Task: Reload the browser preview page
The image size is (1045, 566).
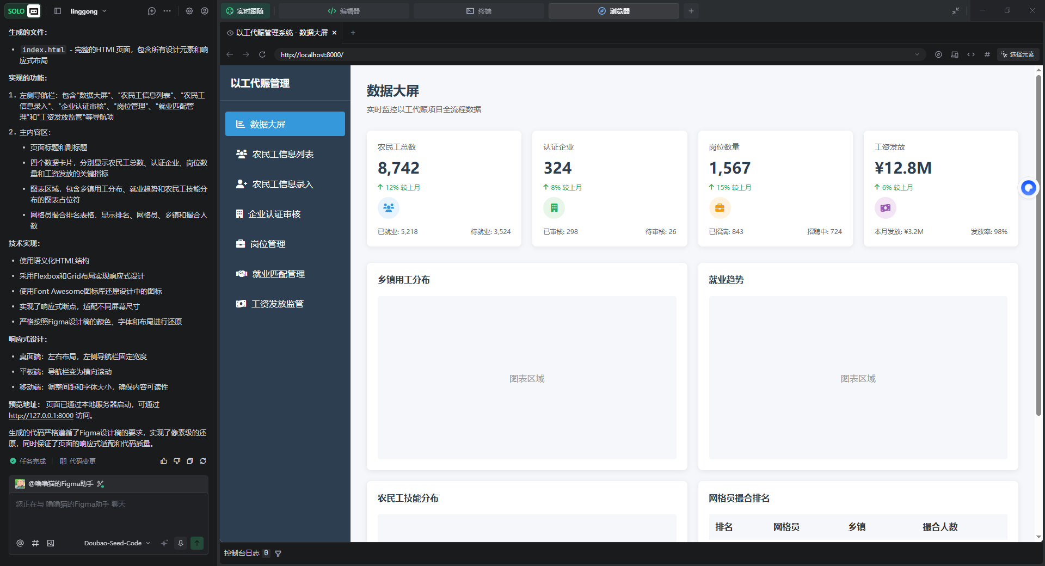Action: coord(262,54)
